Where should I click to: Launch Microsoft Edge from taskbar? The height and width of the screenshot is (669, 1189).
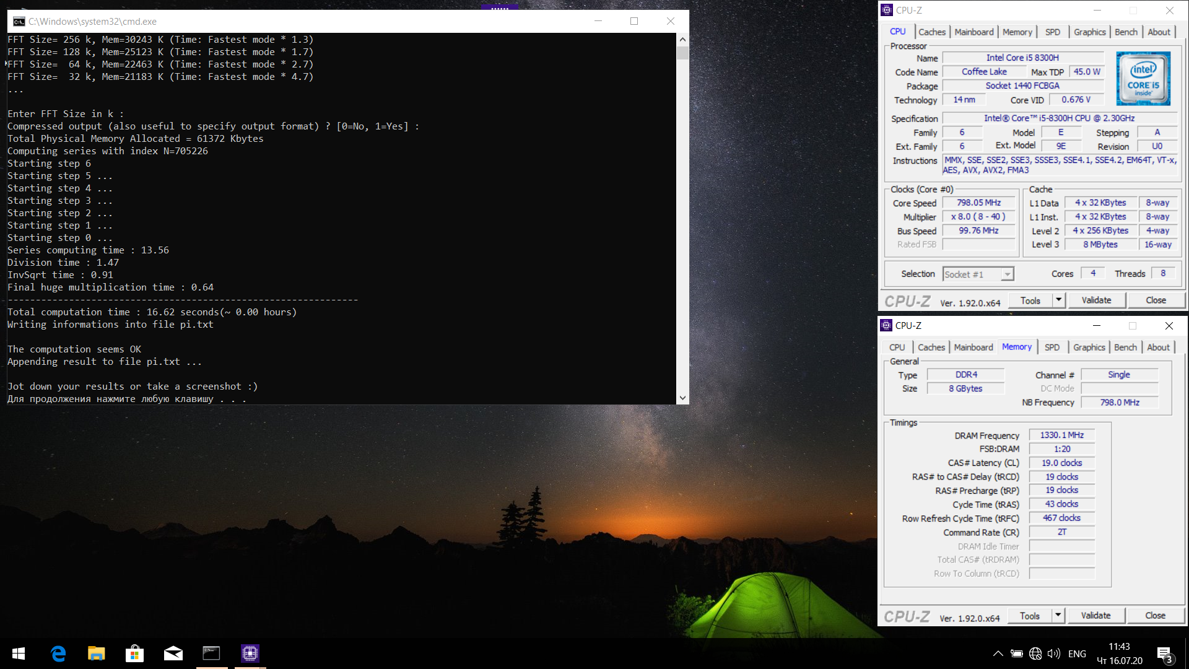[58, 654]
